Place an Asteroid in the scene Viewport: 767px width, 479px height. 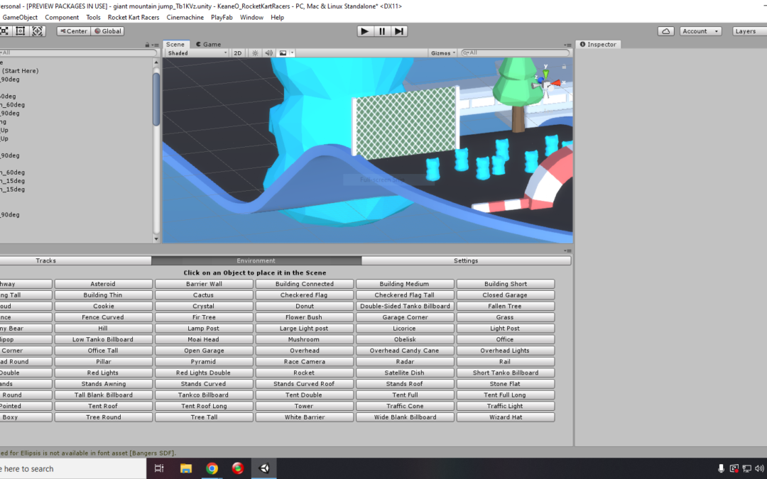point(103,284)
